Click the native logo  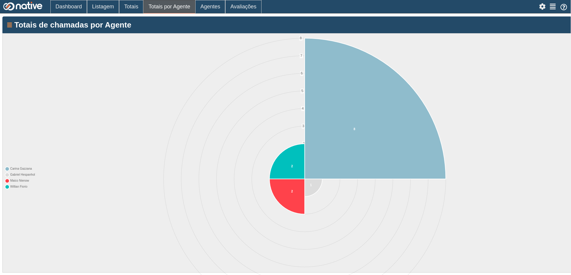pos(23,6)
